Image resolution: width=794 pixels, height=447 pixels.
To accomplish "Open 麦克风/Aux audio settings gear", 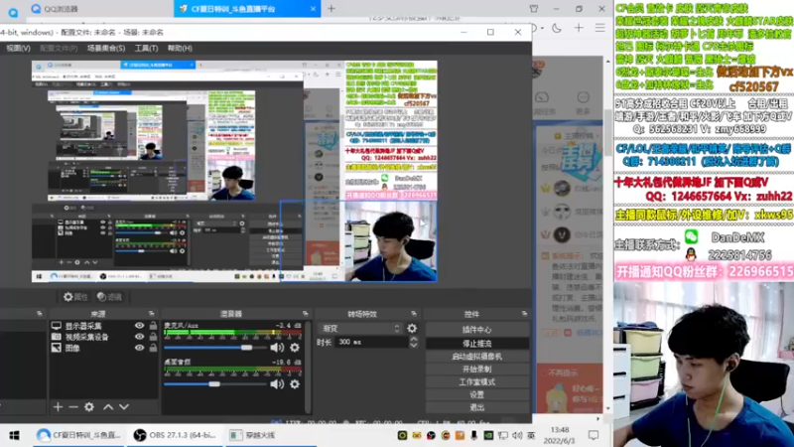I will coord(295,348).
